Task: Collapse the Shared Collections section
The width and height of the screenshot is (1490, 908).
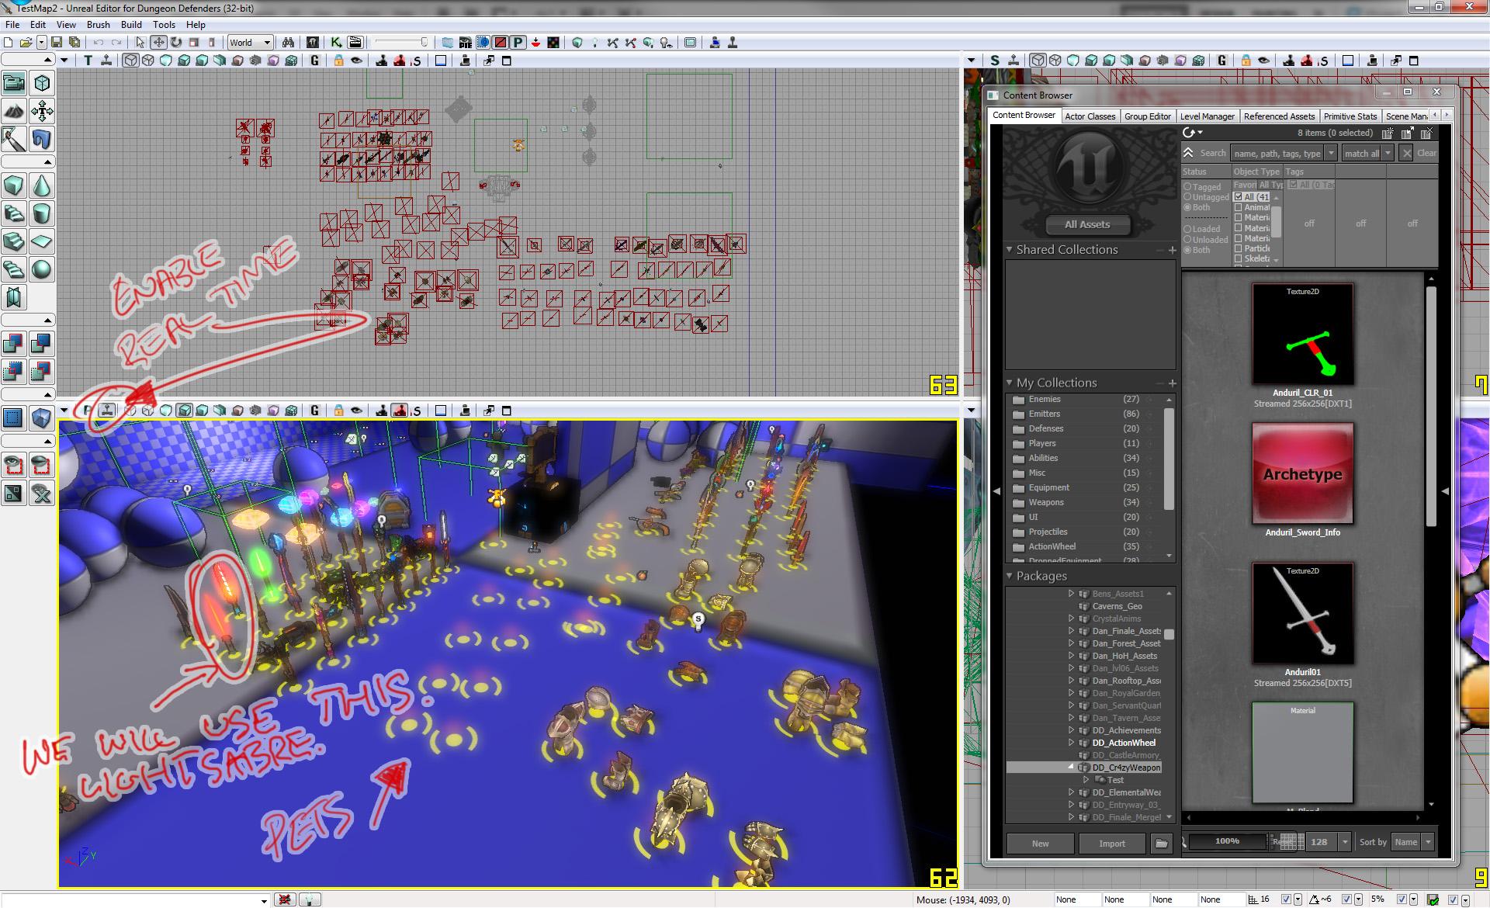Action: pyautogui.click(x=1009, y=250)
